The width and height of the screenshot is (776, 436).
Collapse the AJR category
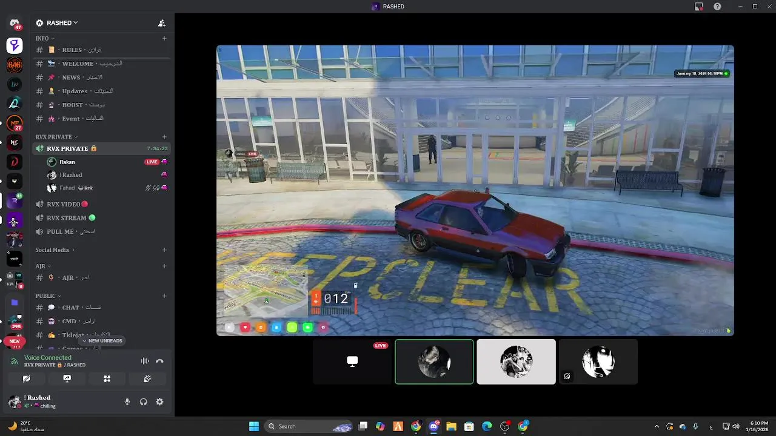42,266
